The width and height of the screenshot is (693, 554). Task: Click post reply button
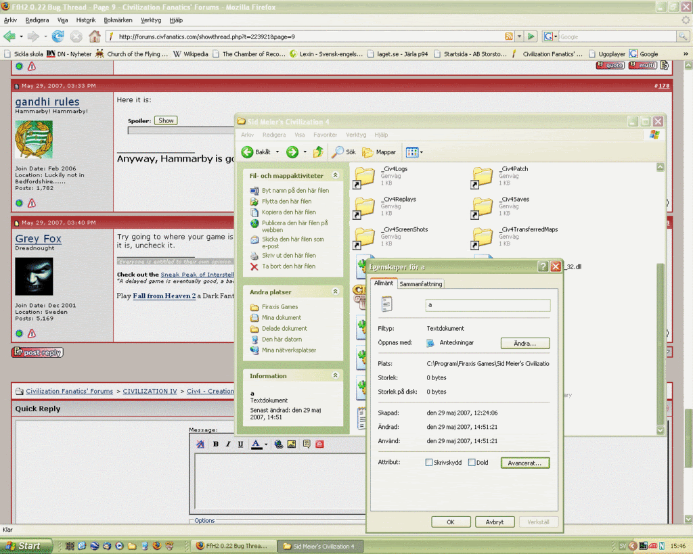pos(38,352)
